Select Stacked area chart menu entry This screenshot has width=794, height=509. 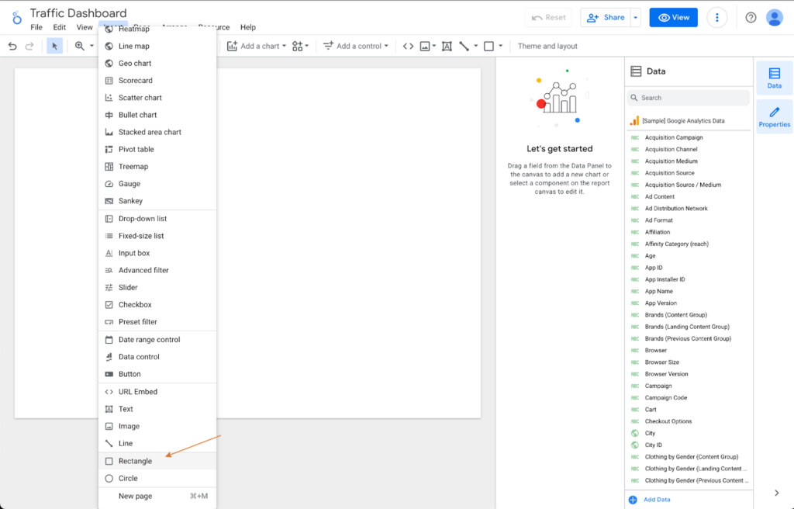click(x=157, y=132)
